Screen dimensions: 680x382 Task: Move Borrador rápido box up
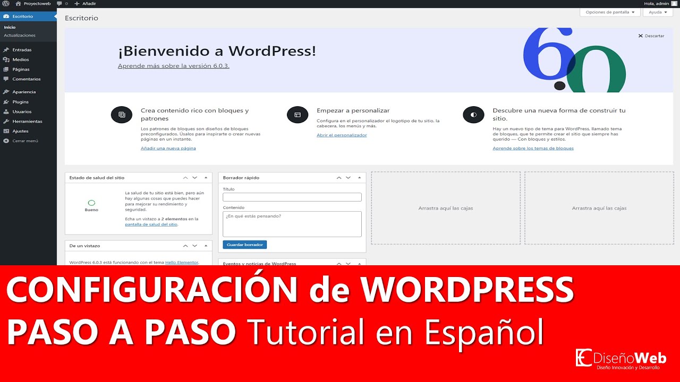[x=339, y=178]
